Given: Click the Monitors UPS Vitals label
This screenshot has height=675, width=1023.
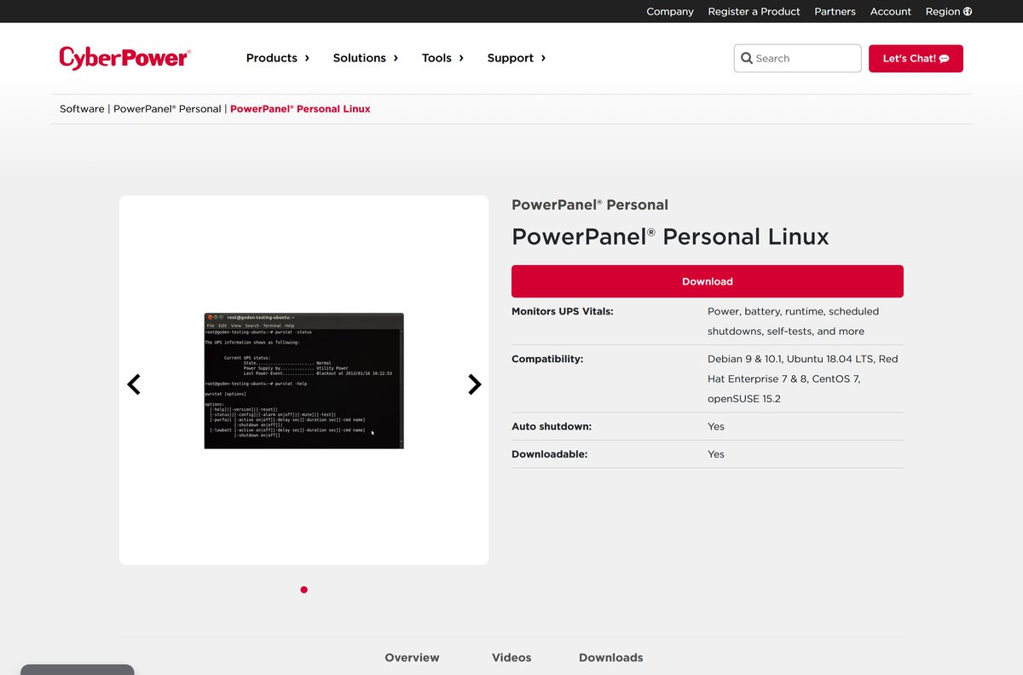Looking at the screenshot, I should pos(563,311).
